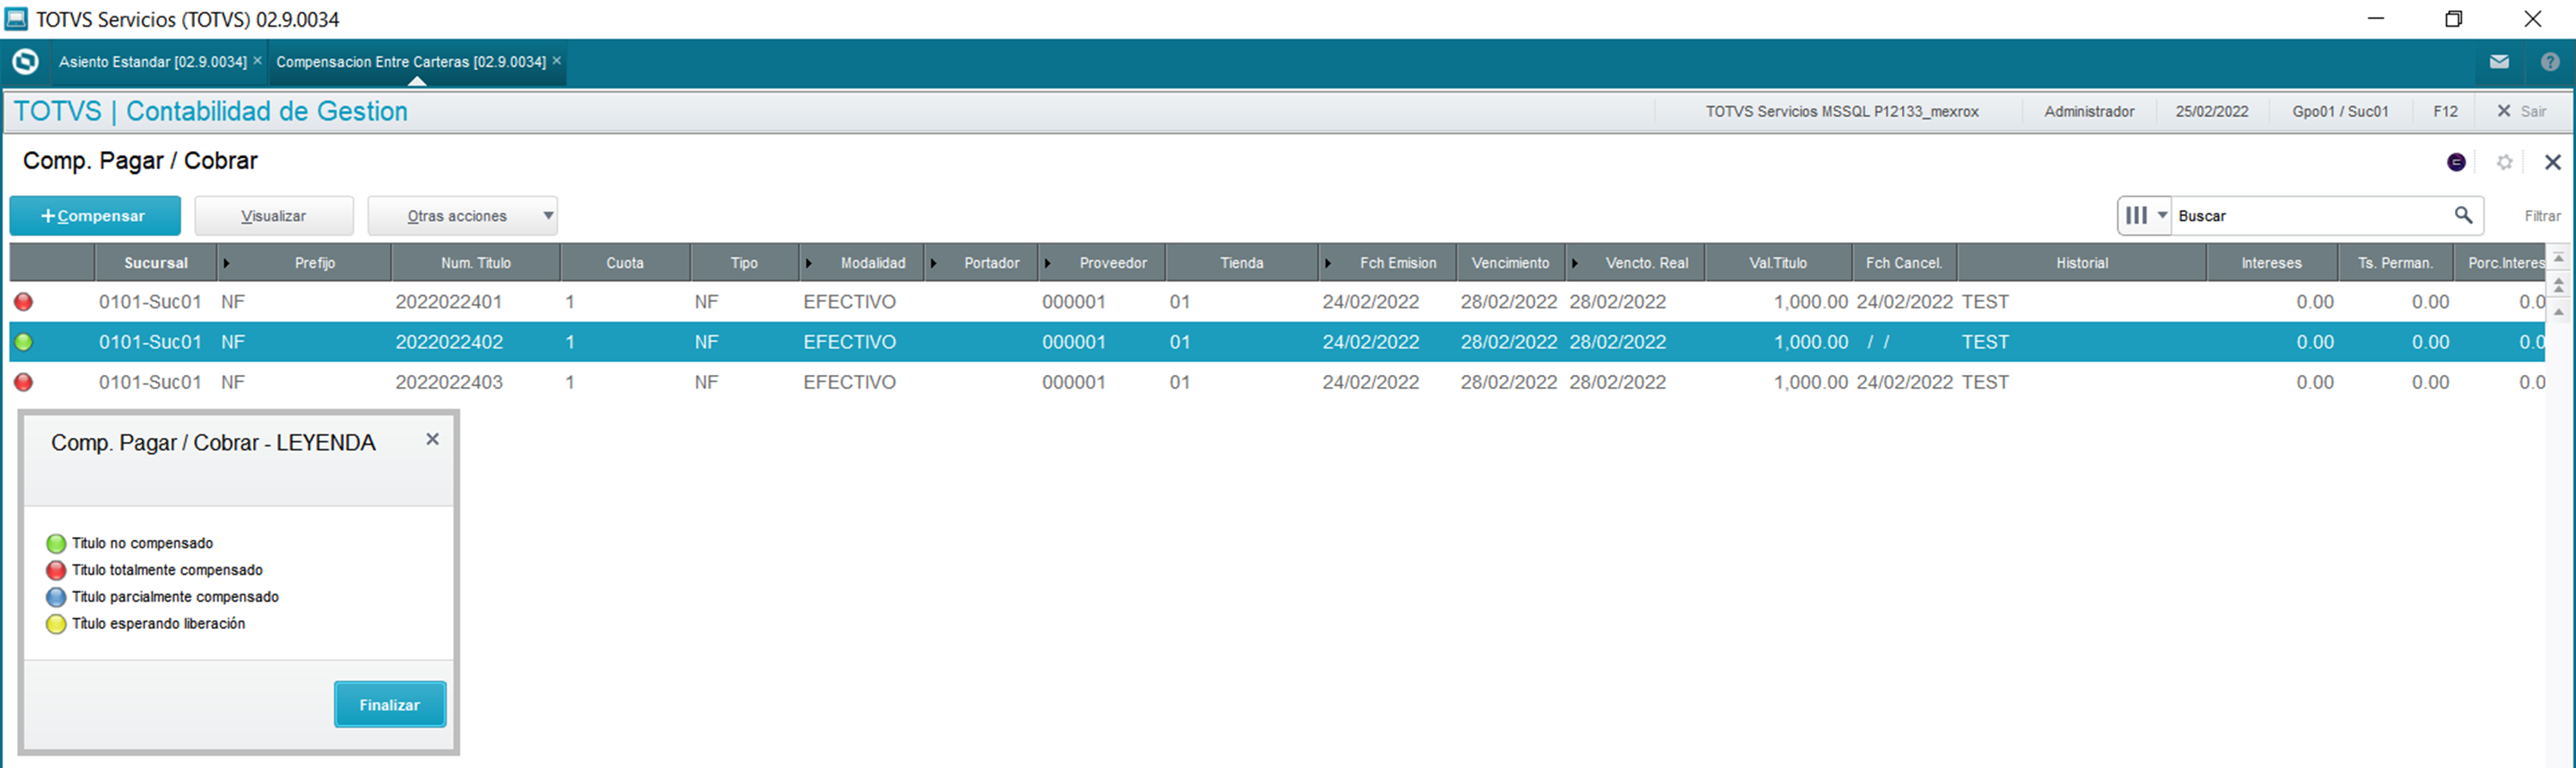Screen dimensions: 2576x768
Task: Click the Ts. Perman. column header
Action: pyautogui.click(x=2395, y=263)
